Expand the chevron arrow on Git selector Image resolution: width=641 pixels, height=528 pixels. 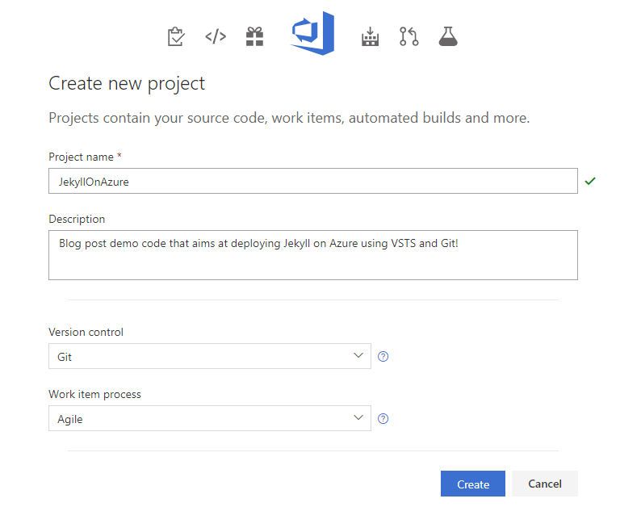coord(358,355)
